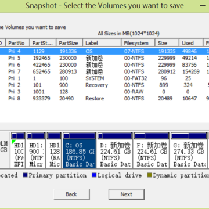Click the 00-FAT32 filesystem cell

pyautogui.click(x=136, y=78)
